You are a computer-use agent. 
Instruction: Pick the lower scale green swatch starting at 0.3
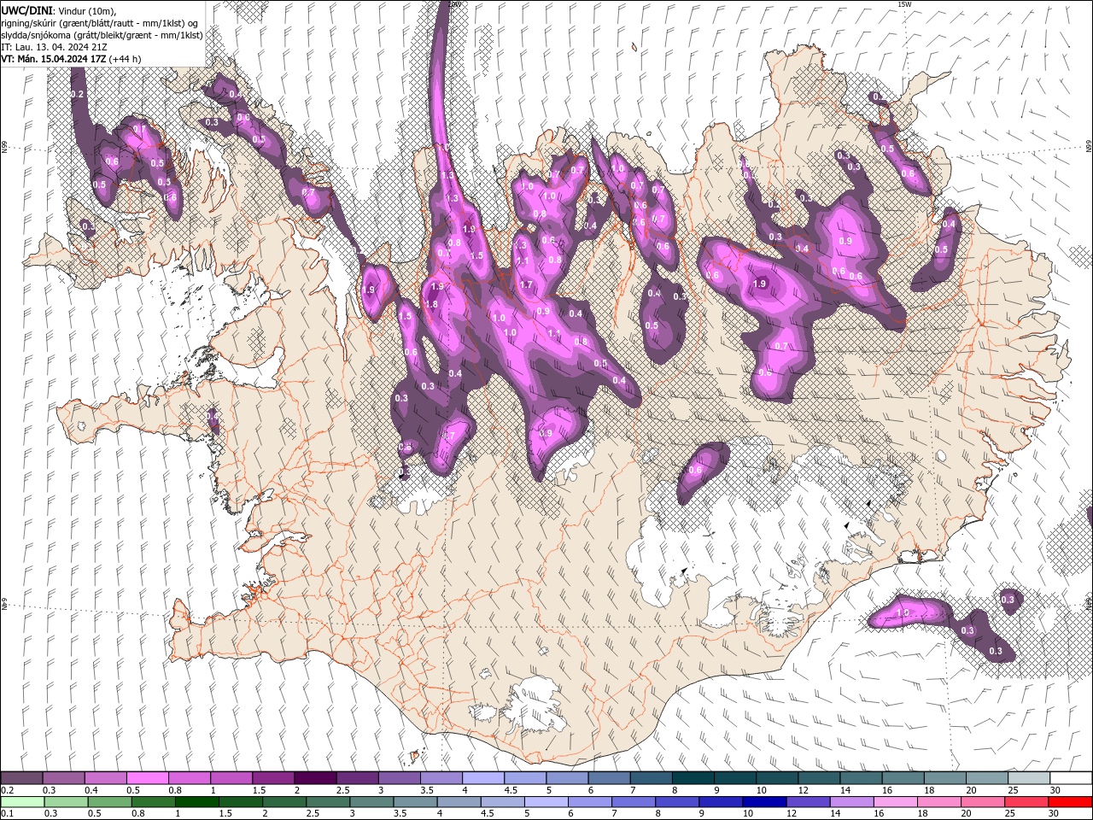pos(66,801)
